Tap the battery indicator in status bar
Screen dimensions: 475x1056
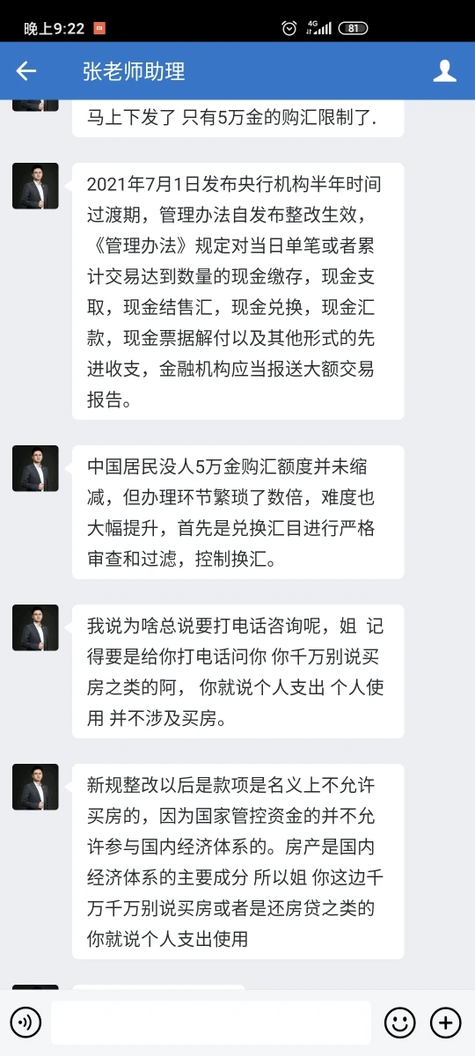coord(353,28)
